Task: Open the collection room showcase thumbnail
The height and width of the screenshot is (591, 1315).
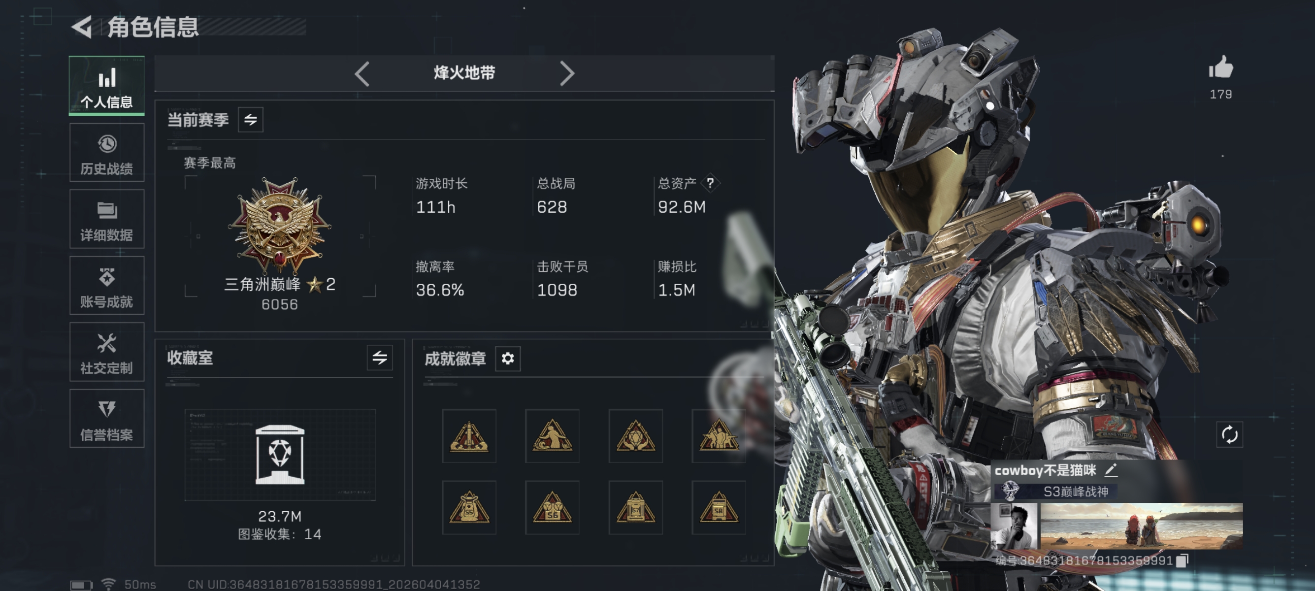Action: point(280,455)
